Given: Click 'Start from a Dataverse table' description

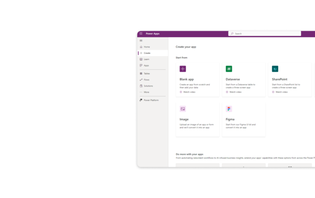Looking at the screenshot, I should coord(240,86).
